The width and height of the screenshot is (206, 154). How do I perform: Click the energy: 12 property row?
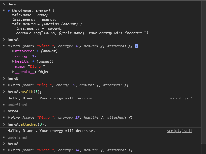[26, 56]
